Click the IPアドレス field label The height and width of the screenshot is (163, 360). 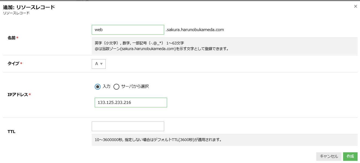click(18, 94)
